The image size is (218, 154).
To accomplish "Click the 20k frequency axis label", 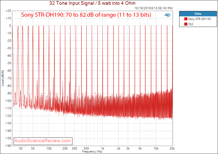I will tap(172, 149).
